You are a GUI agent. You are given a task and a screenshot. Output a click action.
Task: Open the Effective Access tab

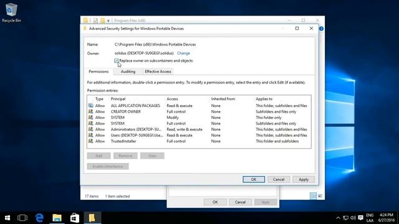coord(158,72)
